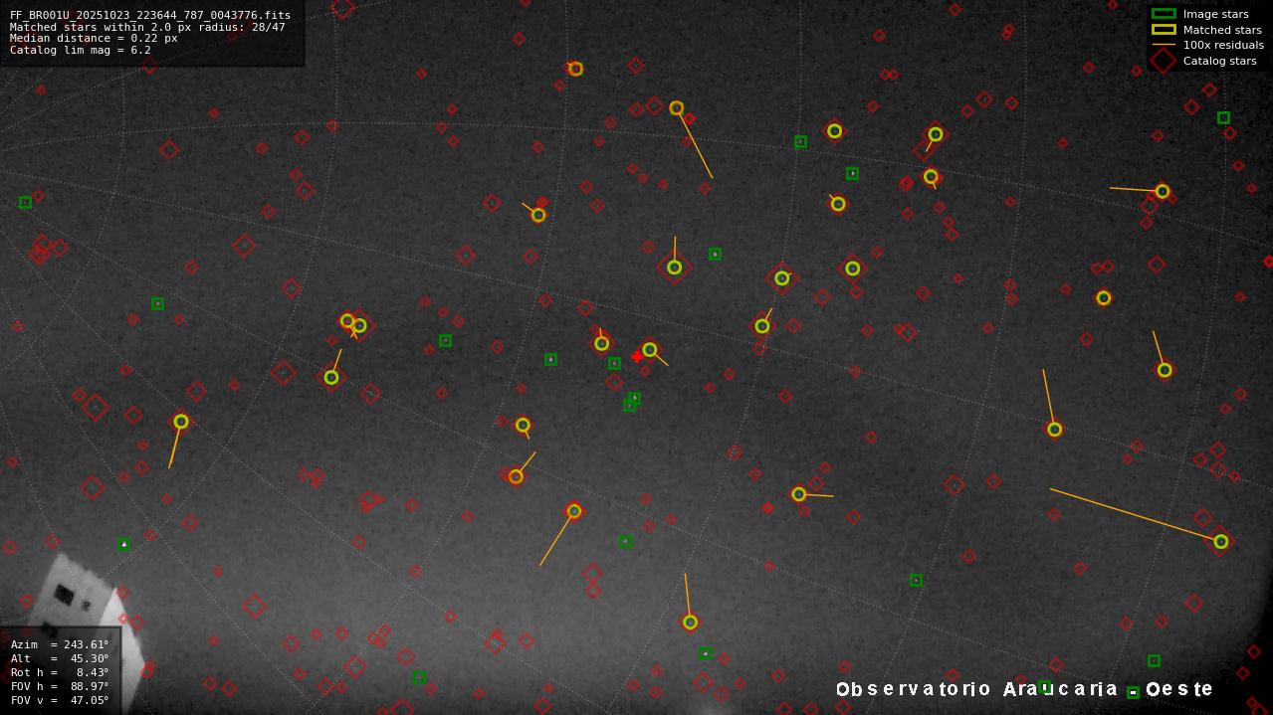Click the yellow matched-star circle at top center
This screenshot has height=715, width=1273.
tap(575, 69)
